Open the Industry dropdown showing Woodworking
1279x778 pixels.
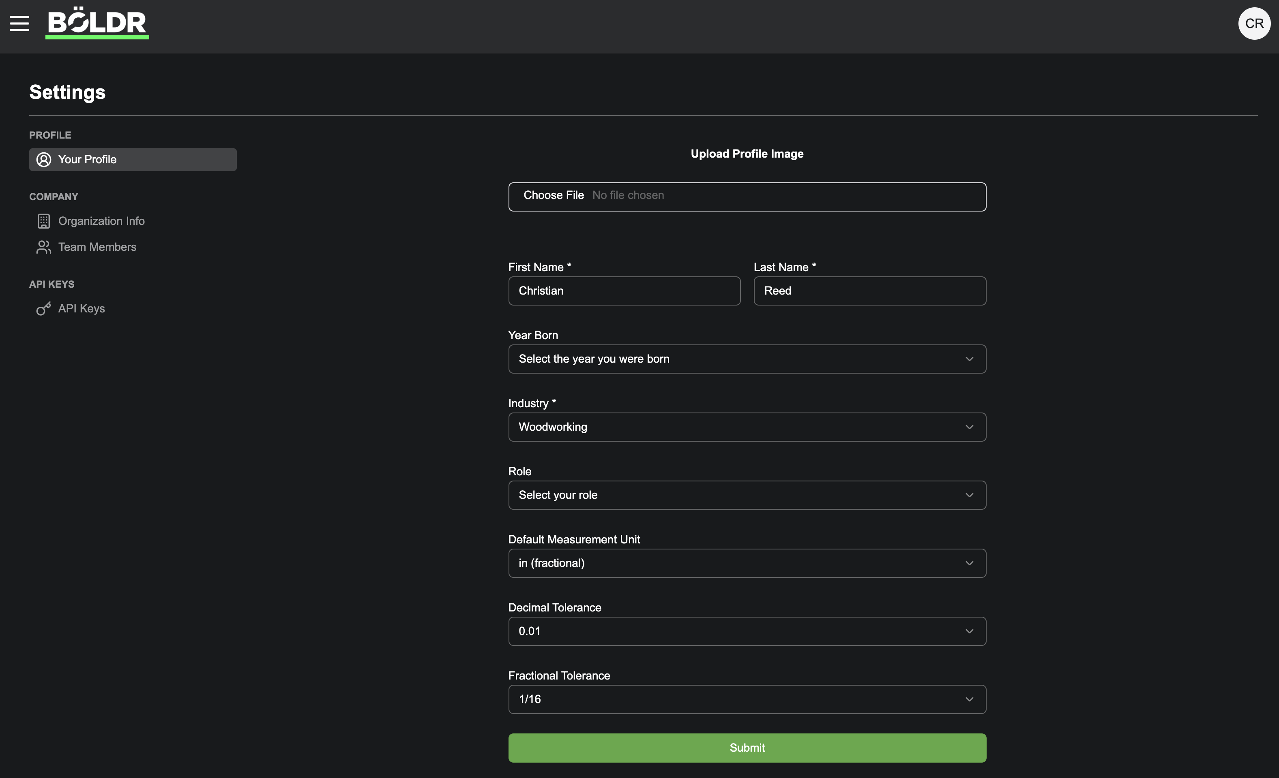pyautogui.click(x=747, y=427)
